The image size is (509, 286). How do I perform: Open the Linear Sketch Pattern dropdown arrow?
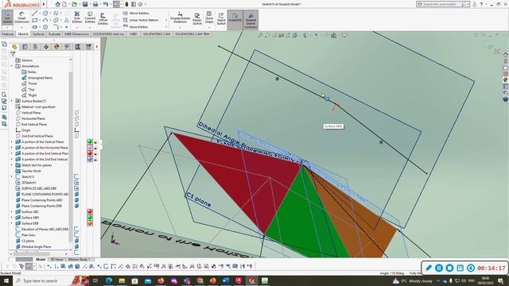click(x=166, y=20)
